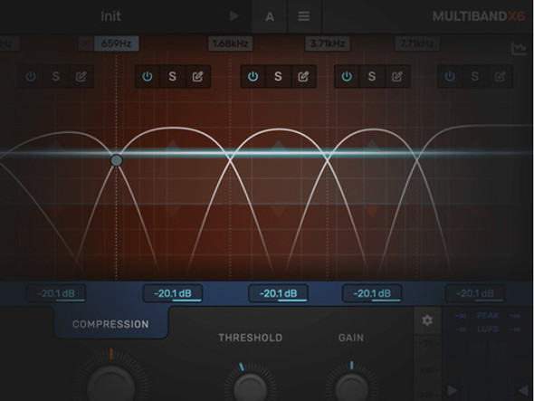The image size is (534, 401).
Task: Open the Init preset selector
Action: 111,16
